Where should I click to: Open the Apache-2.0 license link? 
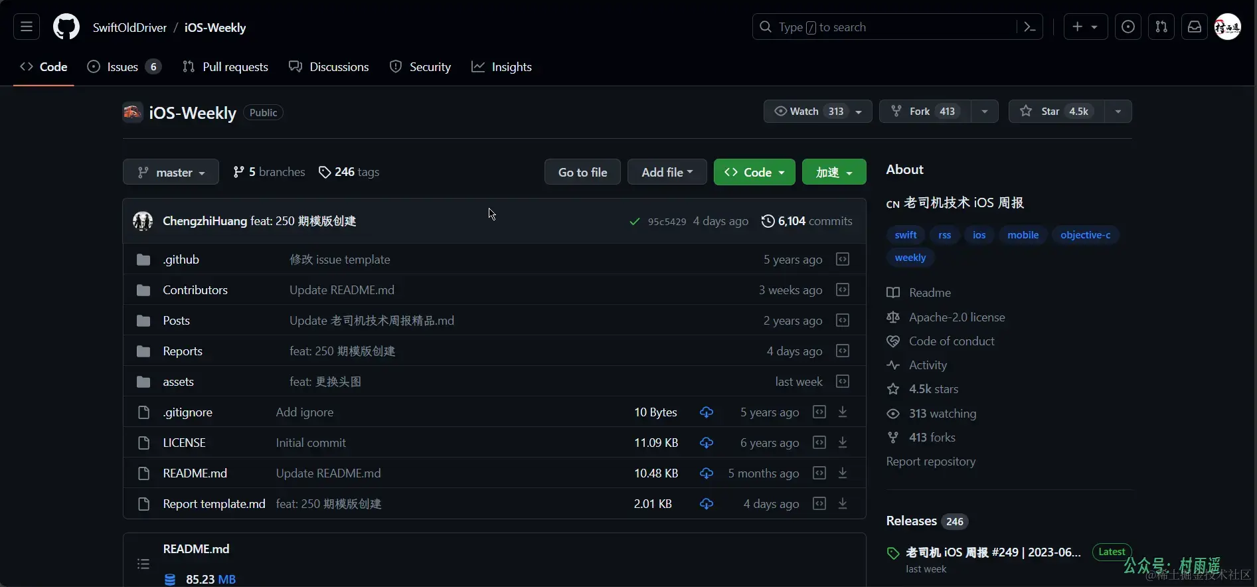click(946, 317)
